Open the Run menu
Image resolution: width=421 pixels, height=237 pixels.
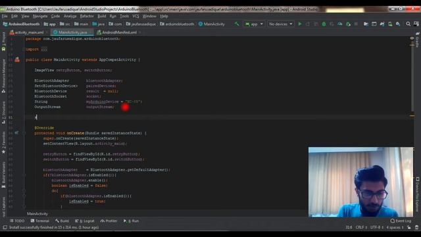113,16
